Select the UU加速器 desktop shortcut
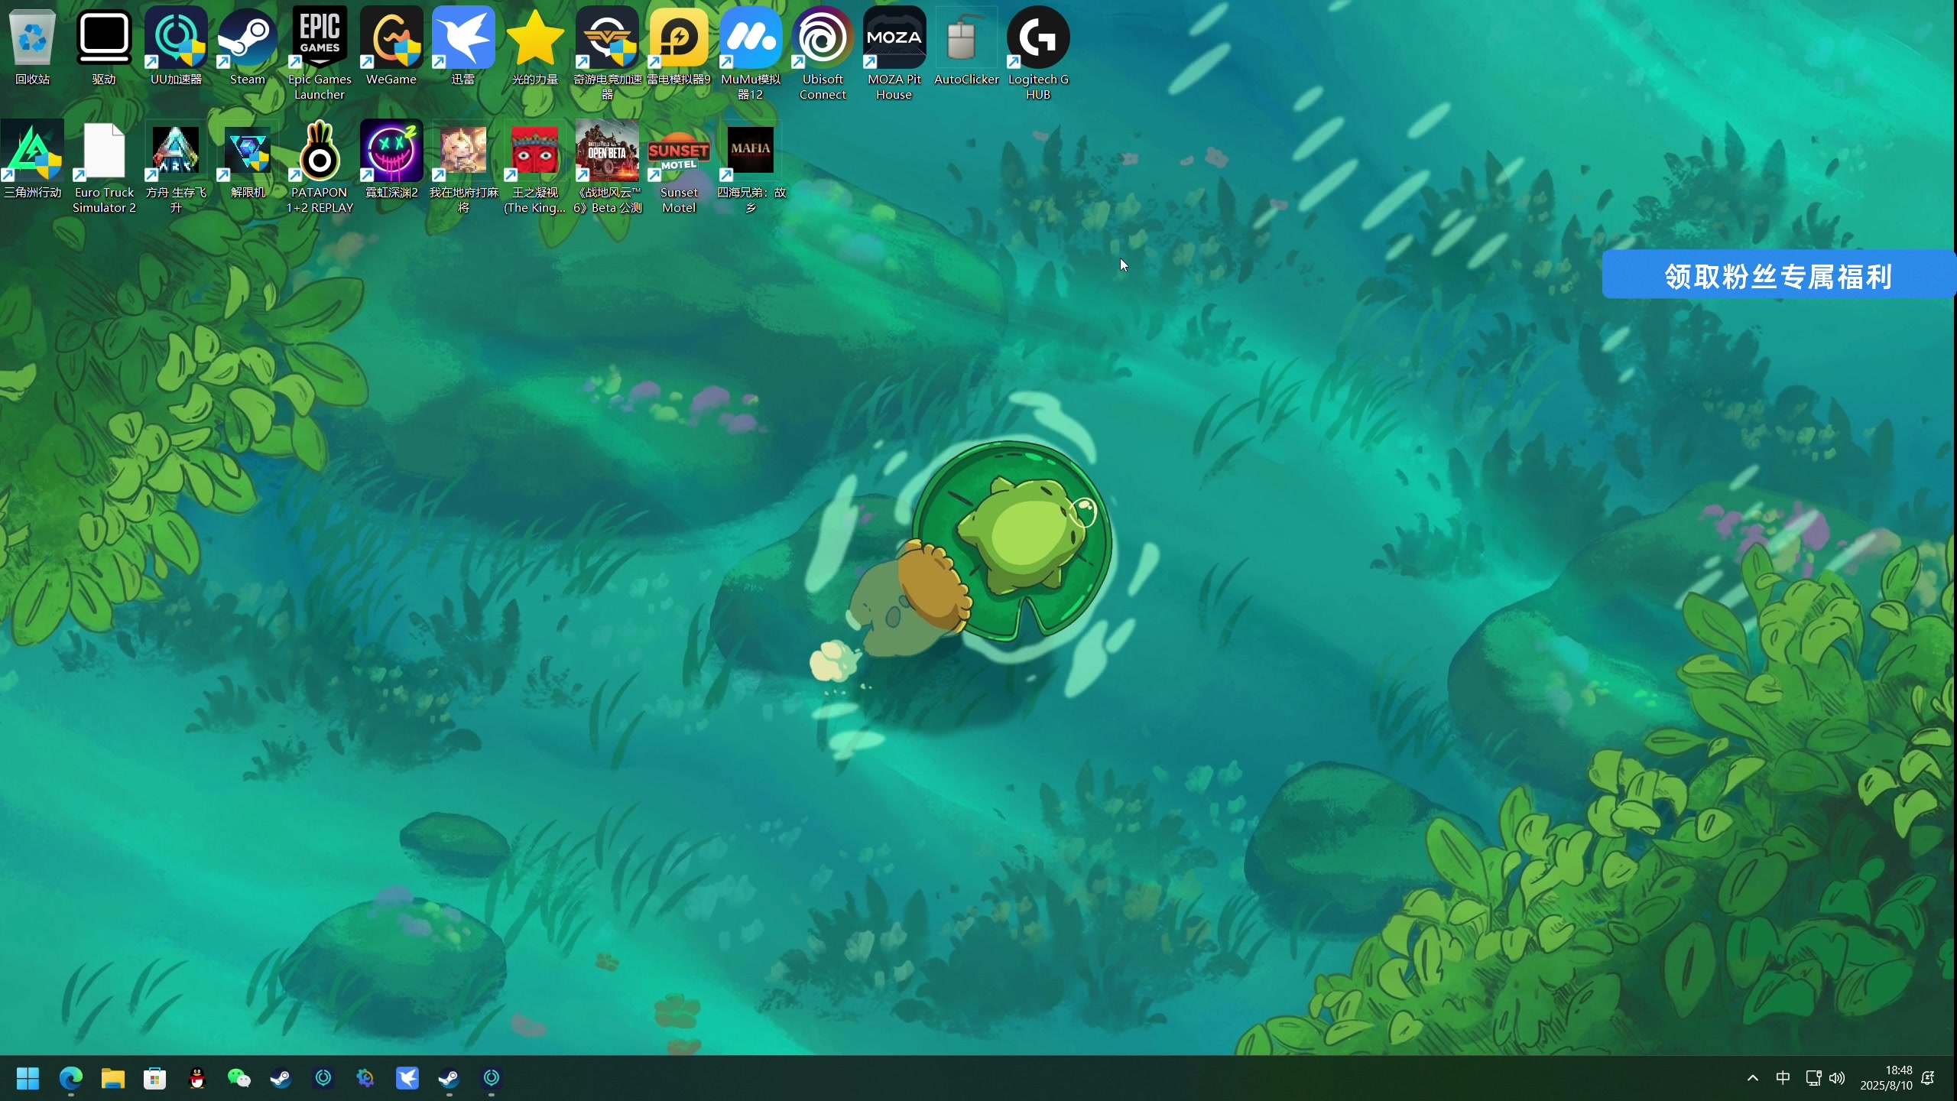Viewport: 1957px width, 1101px height. click(176, 47)
